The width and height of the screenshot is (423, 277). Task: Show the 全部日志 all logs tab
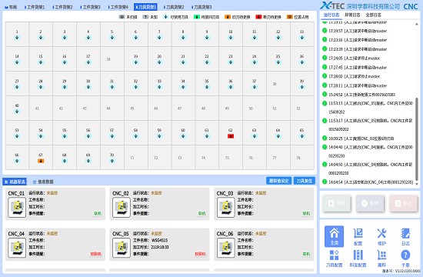(373, 15)
